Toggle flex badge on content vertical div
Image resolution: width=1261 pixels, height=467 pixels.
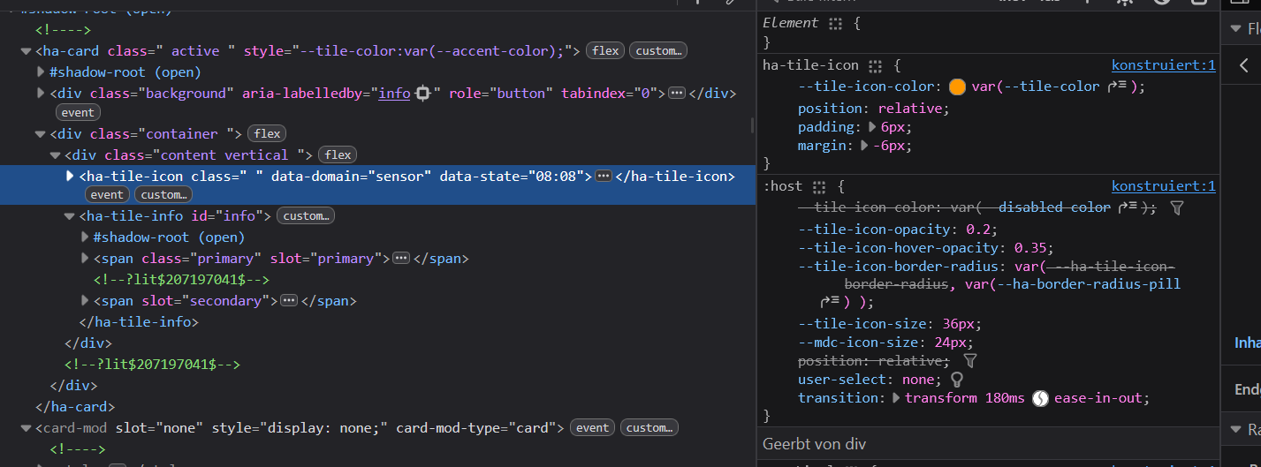[338, 155]
